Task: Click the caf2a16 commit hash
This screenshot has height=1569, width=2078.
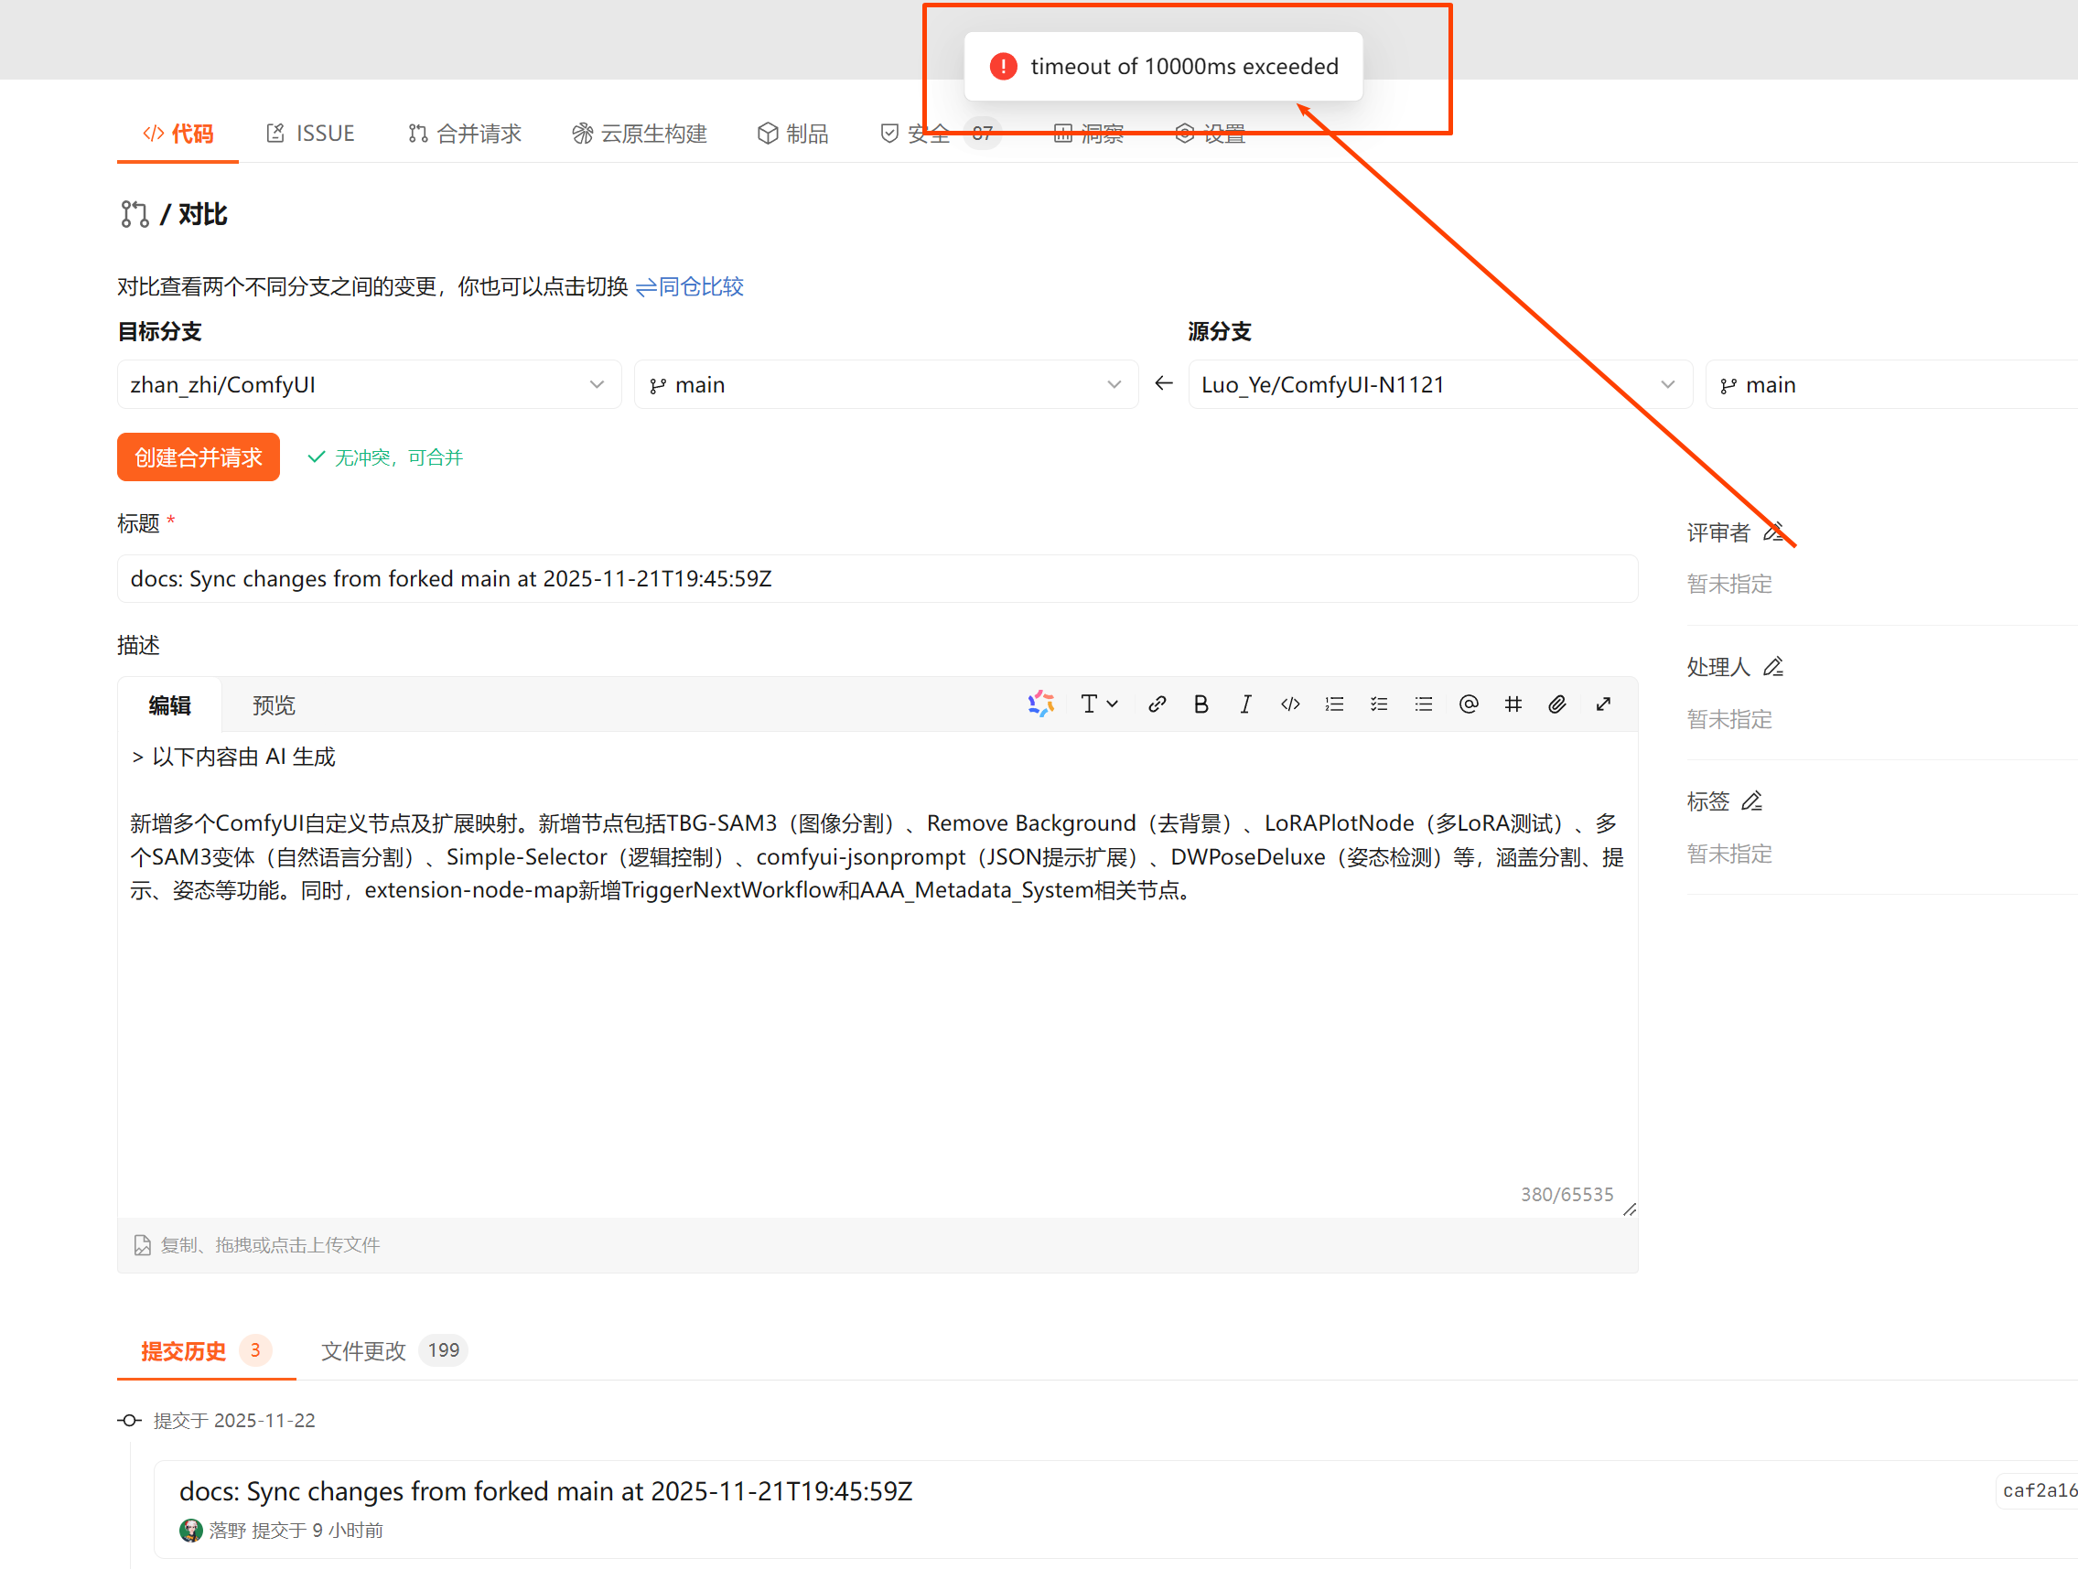Action: click(x=2039, y=1490)
